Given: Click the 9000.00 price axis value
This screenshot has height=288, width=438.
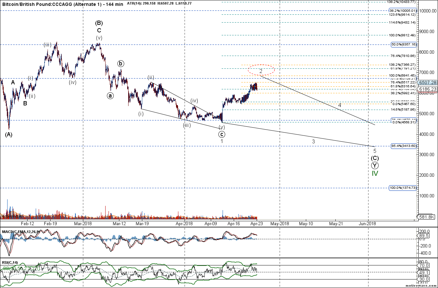Looking at the screenshot, I should (427, 31).
